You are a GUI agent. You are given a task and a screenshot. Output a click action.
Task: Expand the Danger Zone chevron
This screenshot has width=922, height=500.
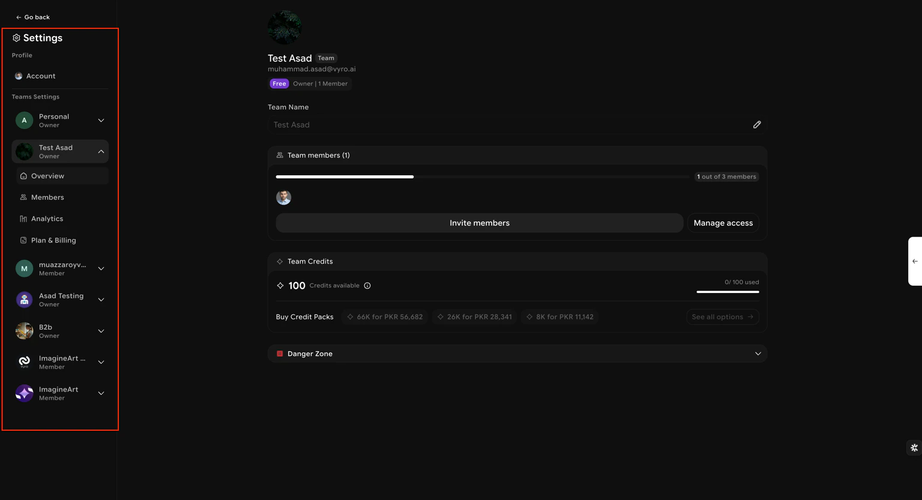pyautogui.click(x=758, y=354)
